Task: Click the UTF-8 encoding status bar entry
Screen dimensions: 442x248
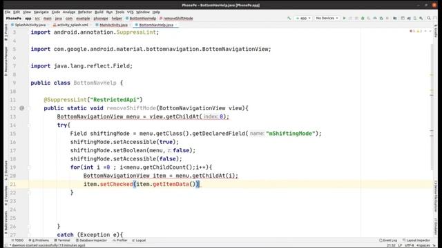Action: pyautogui.click(x=409, y=245)
